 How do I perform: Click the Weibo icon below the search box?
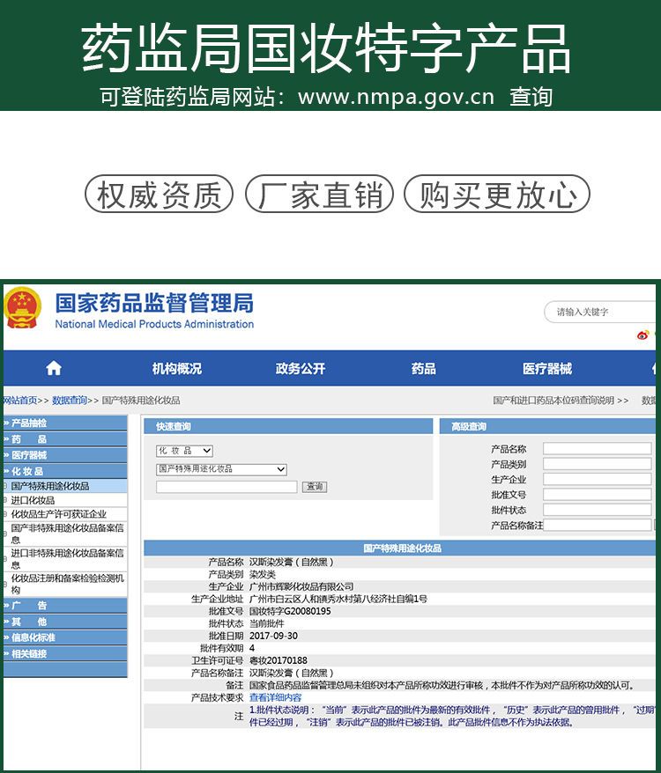tap(642, 335)
